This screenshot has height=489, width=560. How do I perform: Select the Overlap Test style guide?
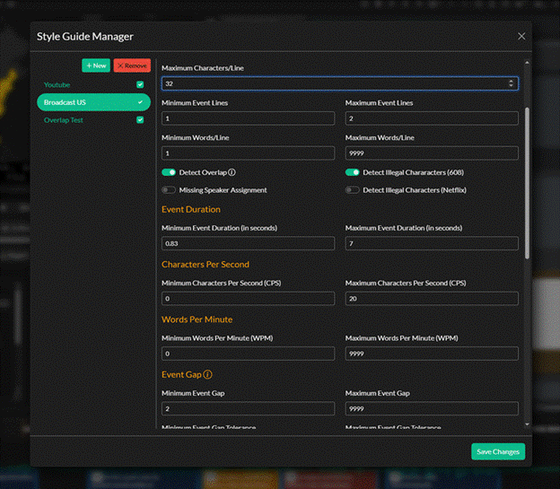pos(64,119)
